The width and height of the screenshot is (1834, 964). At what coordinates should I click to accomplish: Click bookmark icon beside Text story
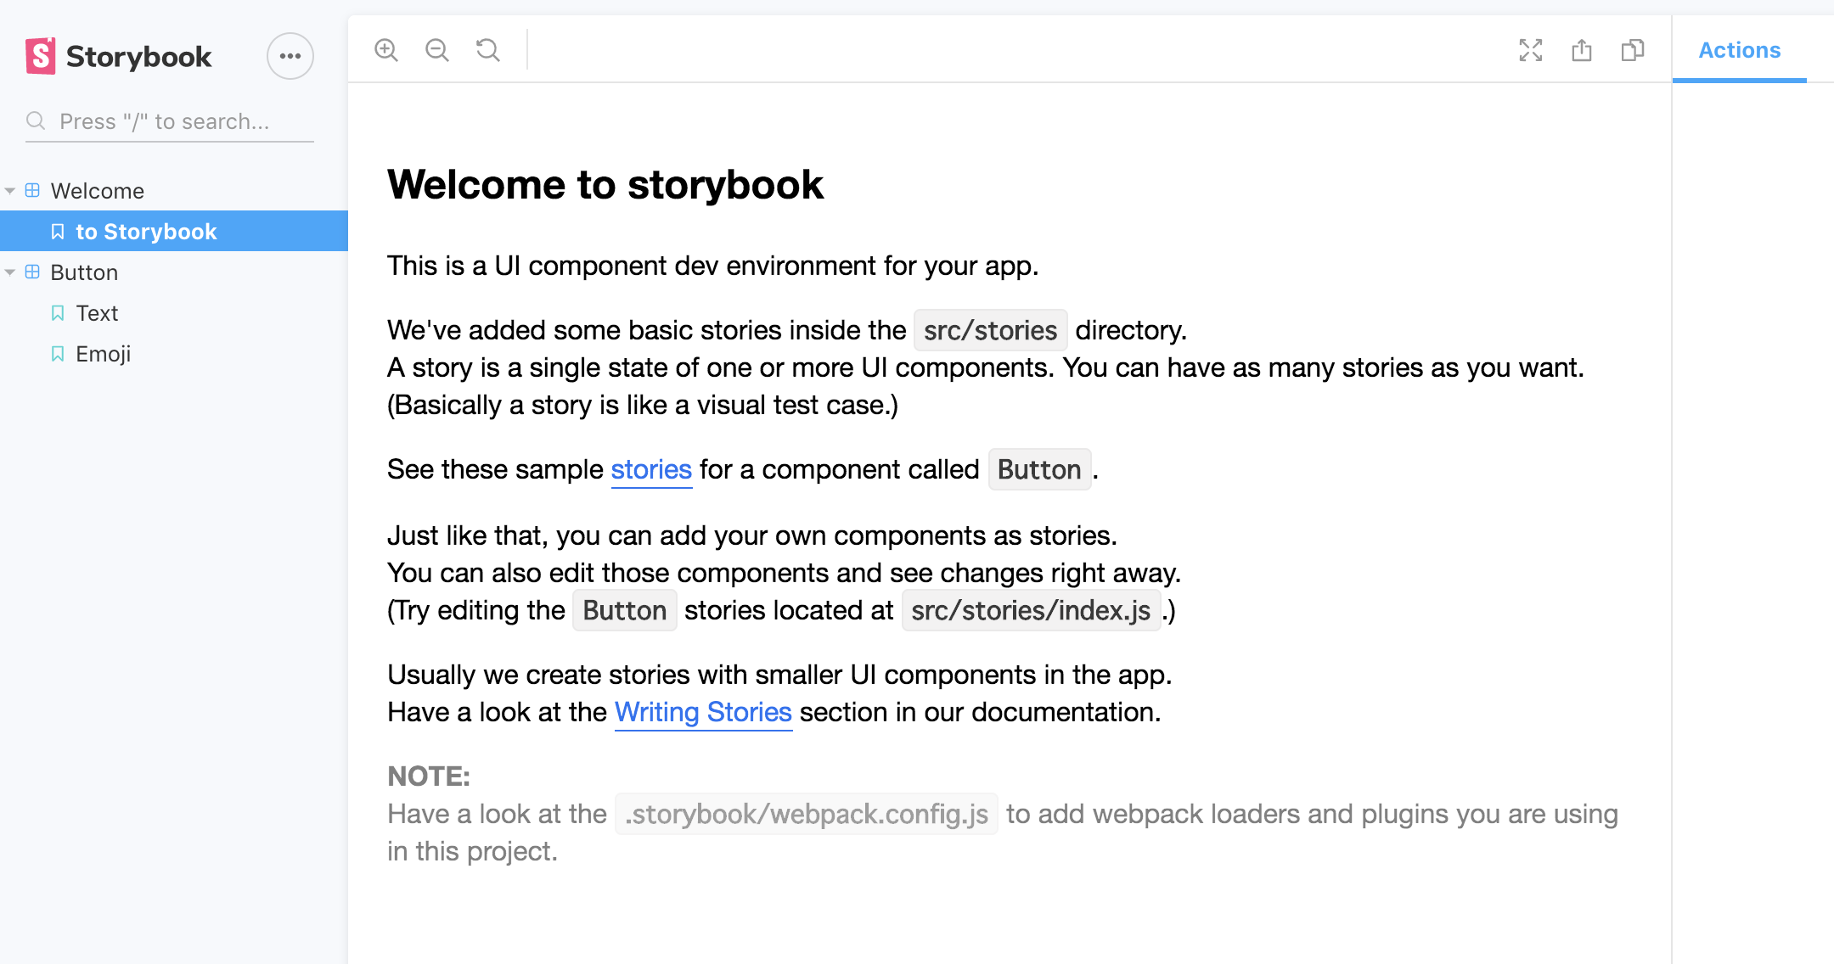(x=58, y=313)
